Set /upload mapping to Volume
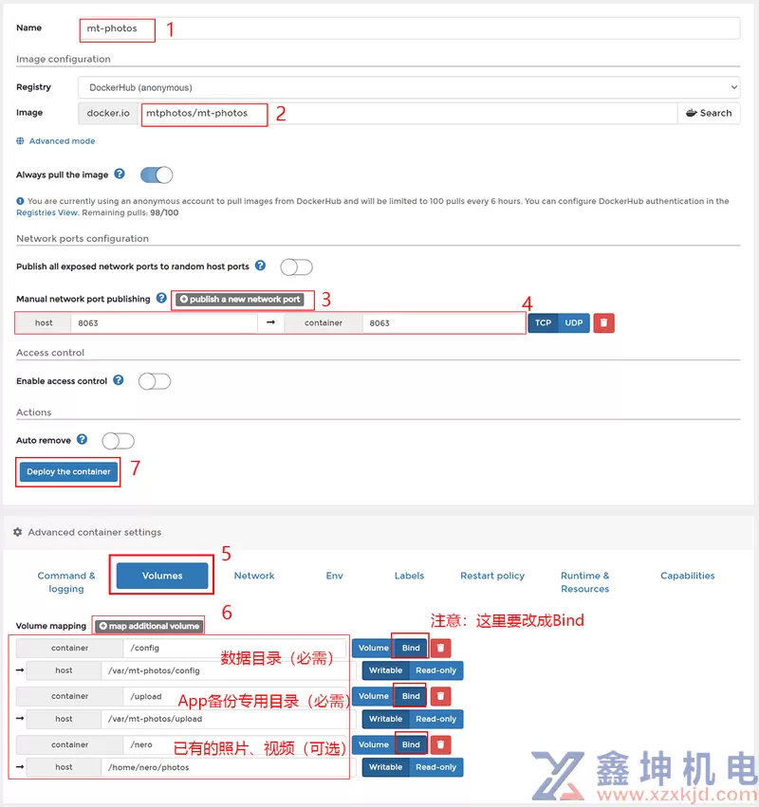 click(373, 696)
